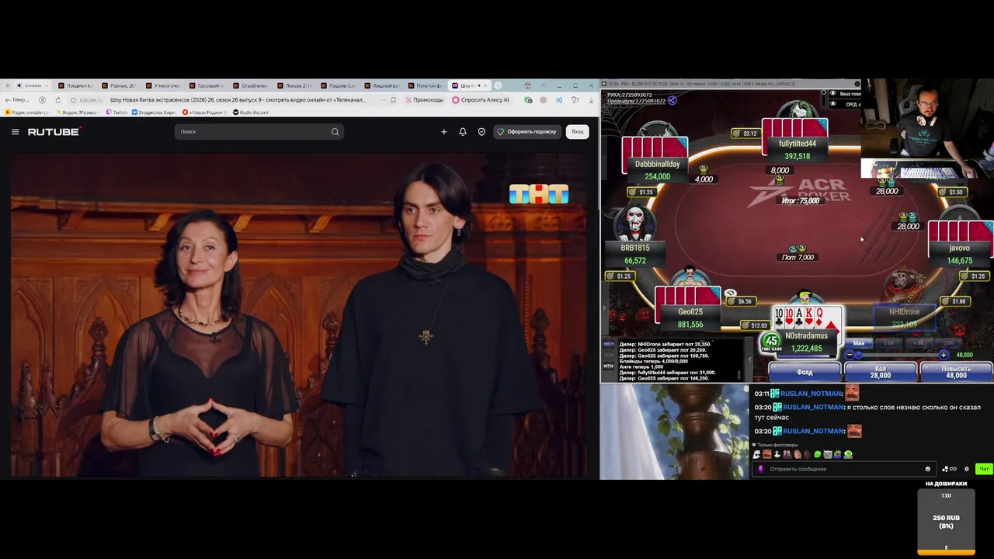Toggle the second eye icon in poker notes panel

click(x=833, y=104)
